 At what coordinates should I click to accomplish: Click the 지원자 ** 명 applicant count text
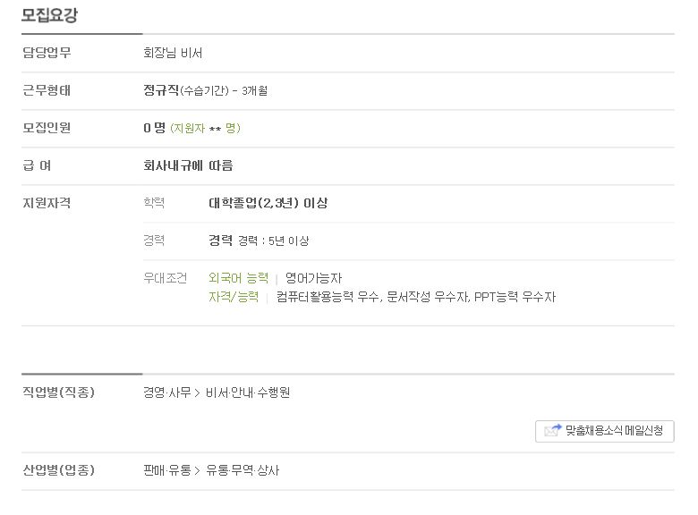pos(205,128)
